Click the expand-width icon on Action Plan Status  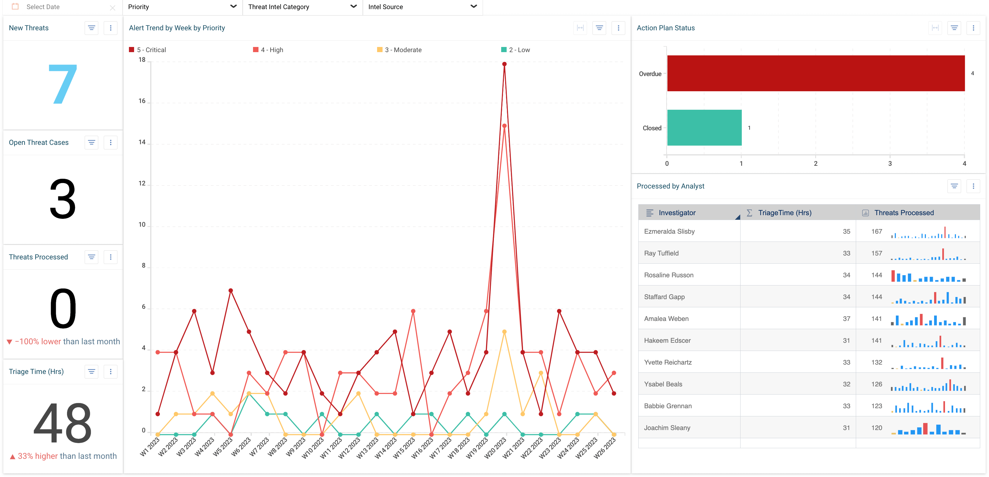935,28
